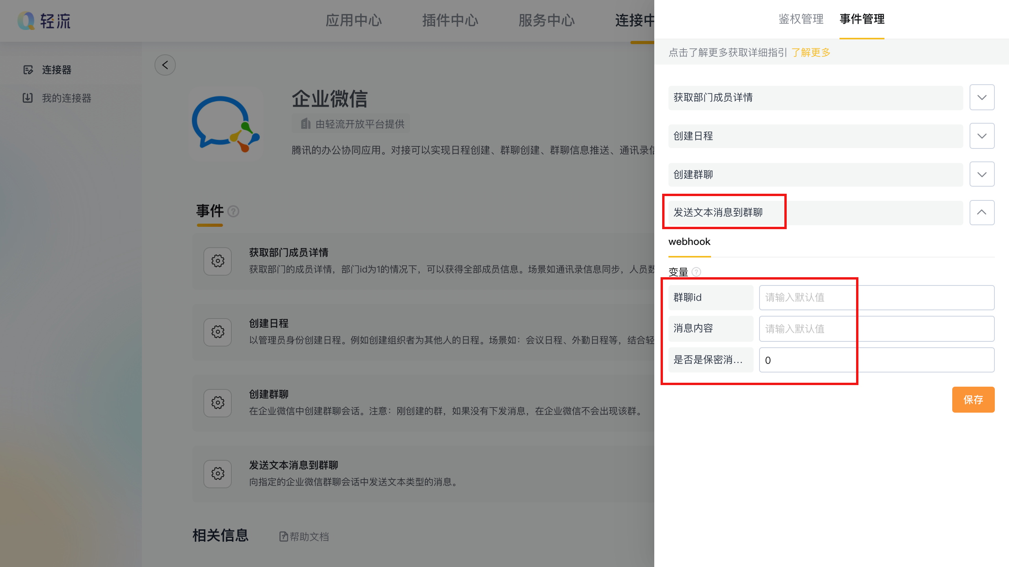The image size is (1009, 567).
Task: Open 服务中心 in top navigation
Action: pos(547,20)
